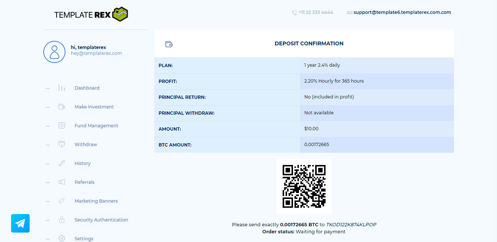Image resolution: width=497 pixels, height=242 pixels.
Task: Click the PROFIT: row label
Action: (168, 81)
